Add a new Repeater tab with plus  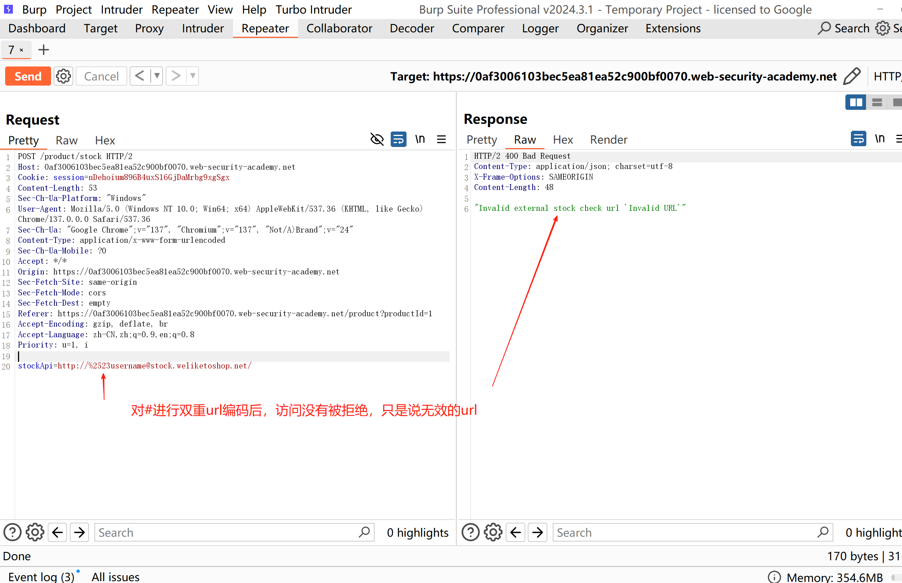[x=43, y=50]
